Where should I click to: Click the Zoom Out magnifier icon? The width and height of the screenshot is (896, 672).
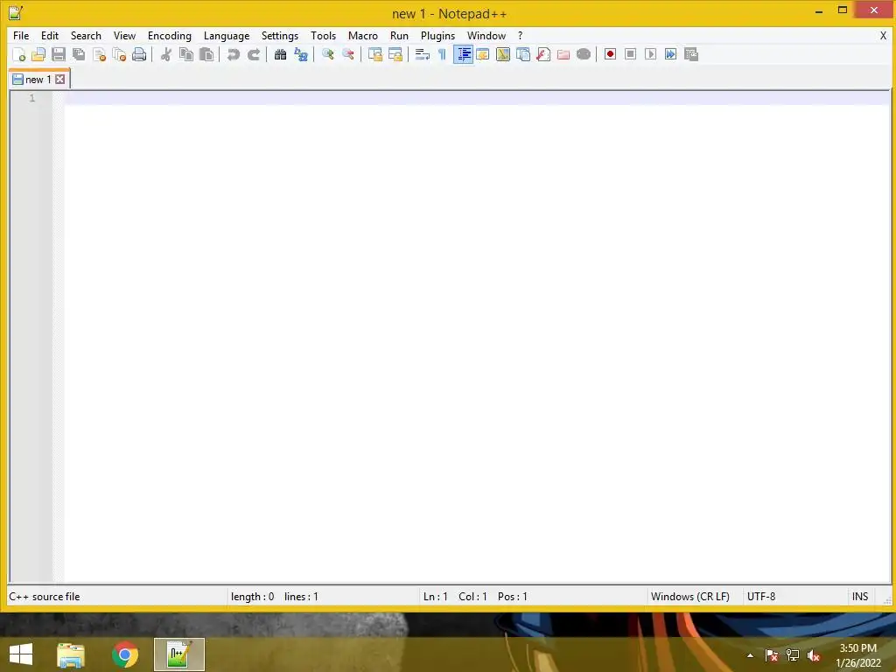347,54
